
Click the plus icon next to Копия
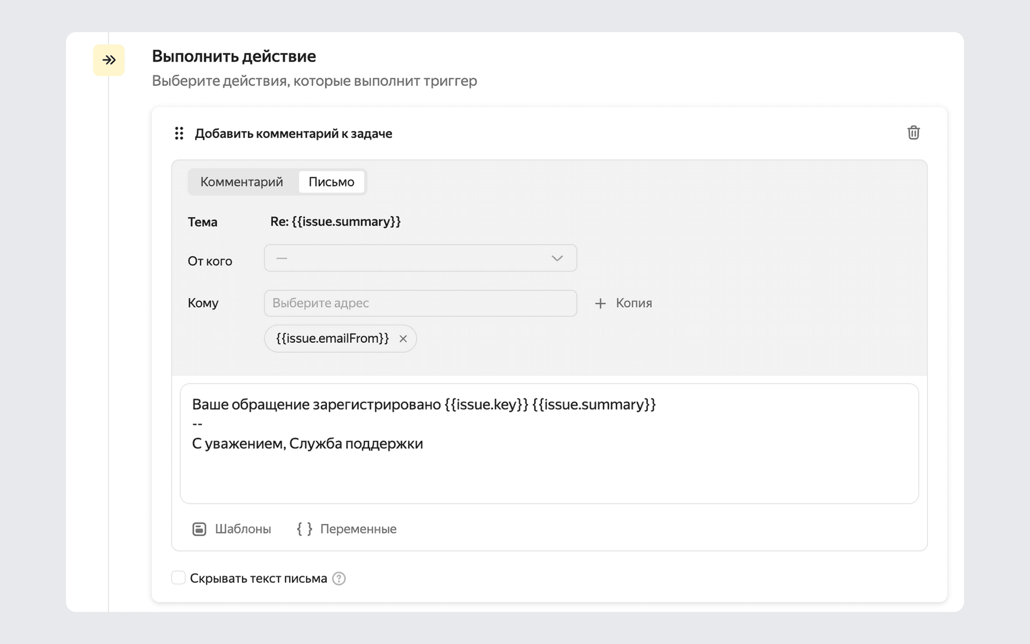[x=600, y=304]
